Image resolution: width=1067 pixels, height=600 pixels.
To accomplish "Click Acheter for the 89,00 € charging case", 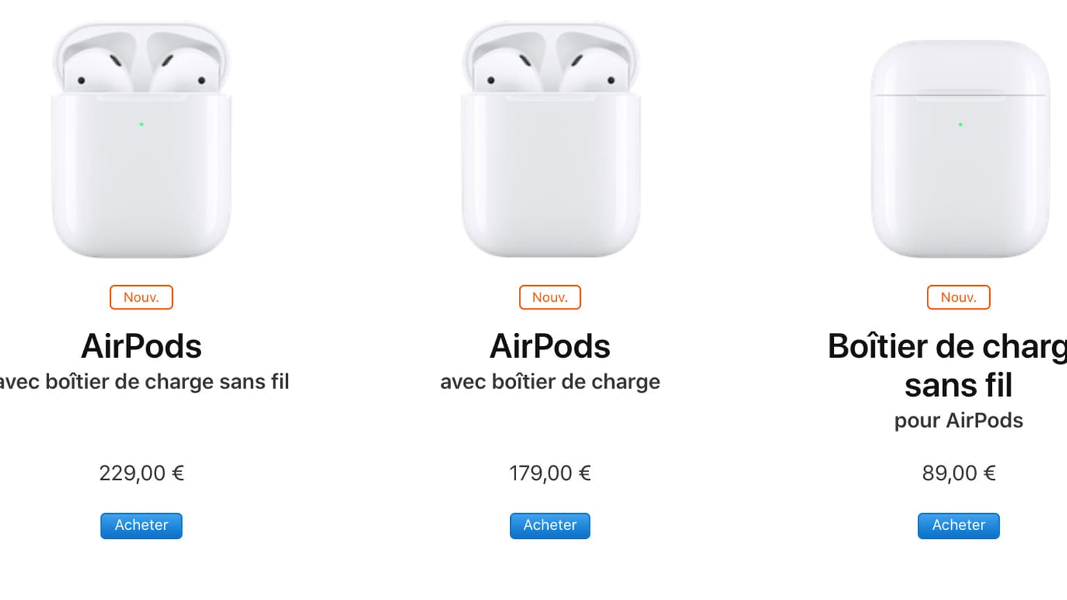I will point(959,525).
